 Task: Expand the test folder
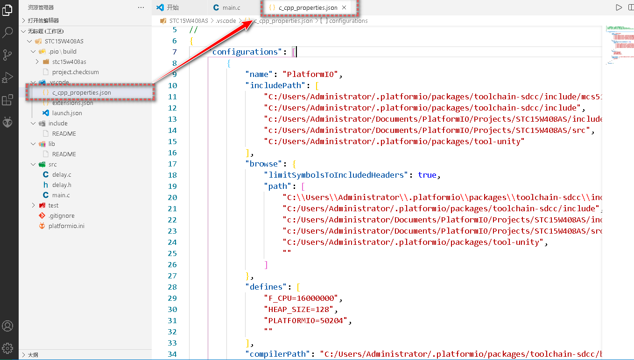pyautogui.click(x=85, y=205)
